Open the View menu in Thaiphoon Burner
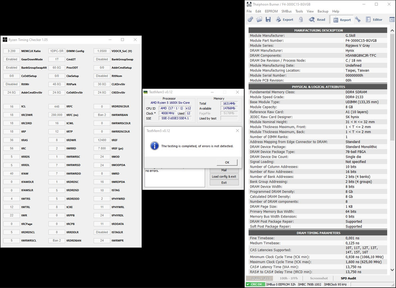The height and width of the screenshot is (288, 396). pos(310,12)
